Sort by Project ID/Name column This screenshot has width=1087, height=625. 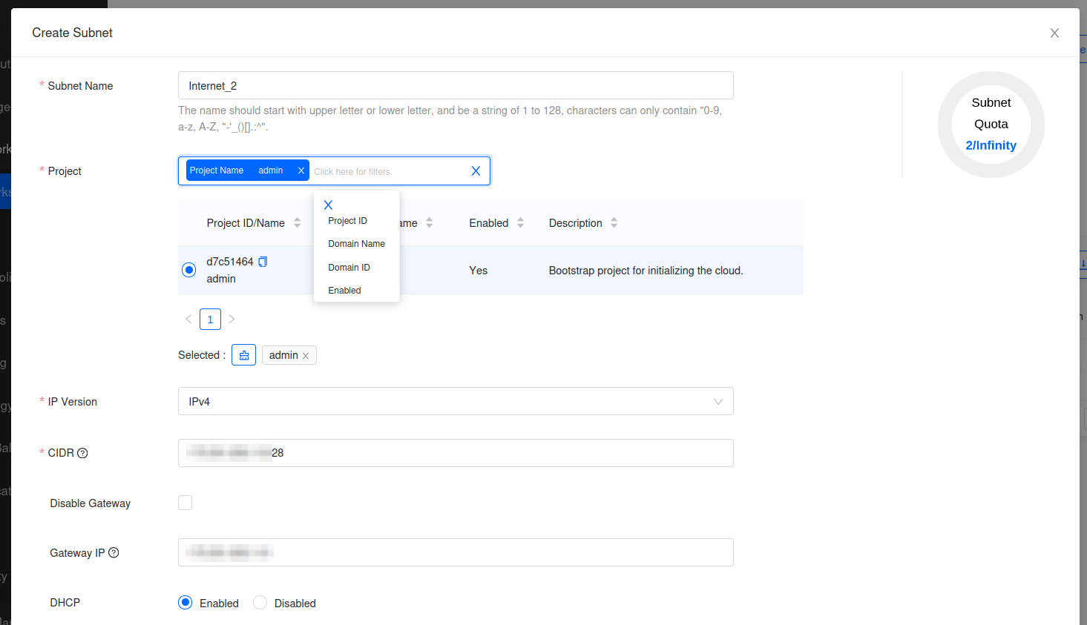pos(297,222)
